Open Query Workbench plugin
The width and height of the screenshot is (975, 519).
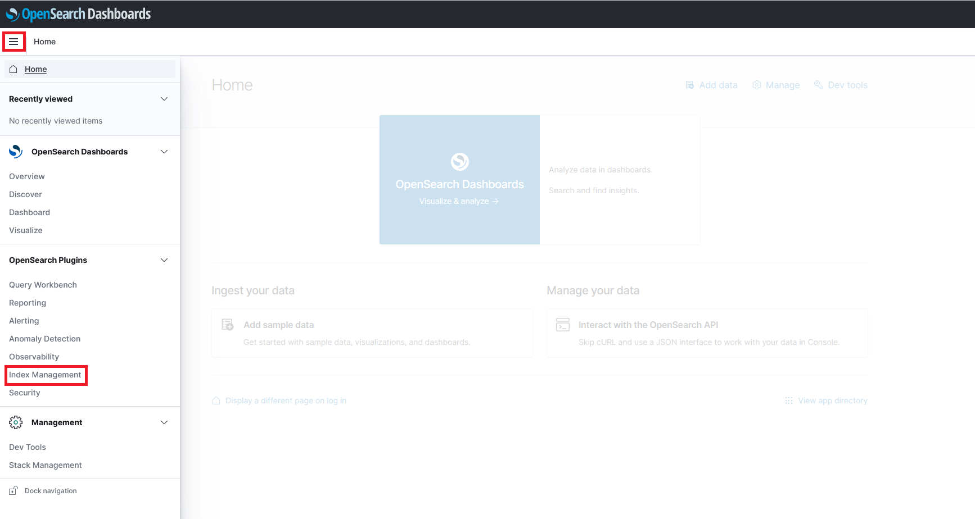43,285
